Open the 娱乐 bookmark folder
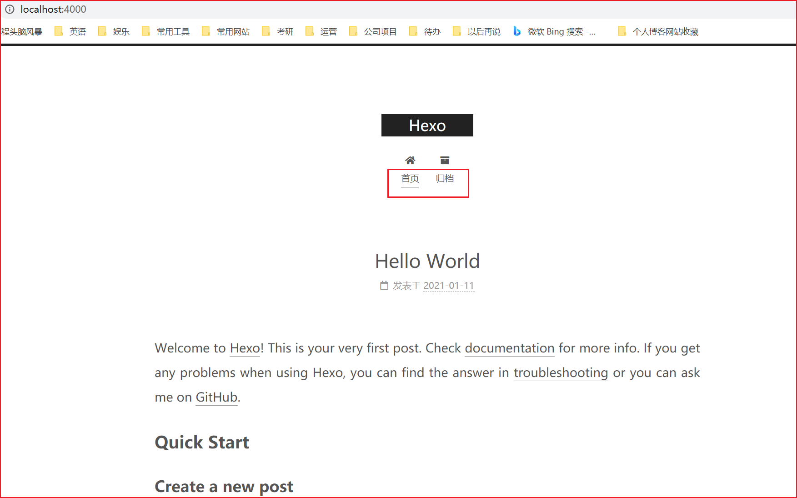Image resolution: width=797 pixels, height=498 pixels. [x=114, y=31]
